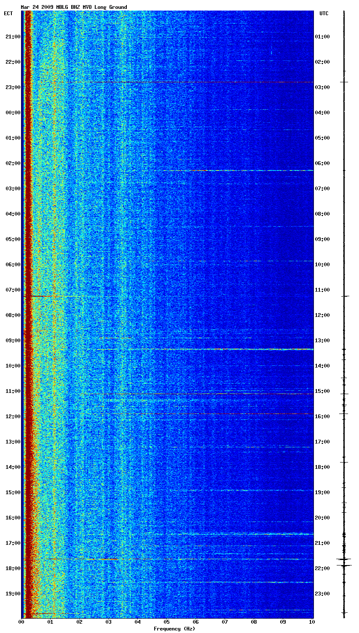Select the 00:00 label on the ECT axis

pyautogui.click(x=13, y=113)
